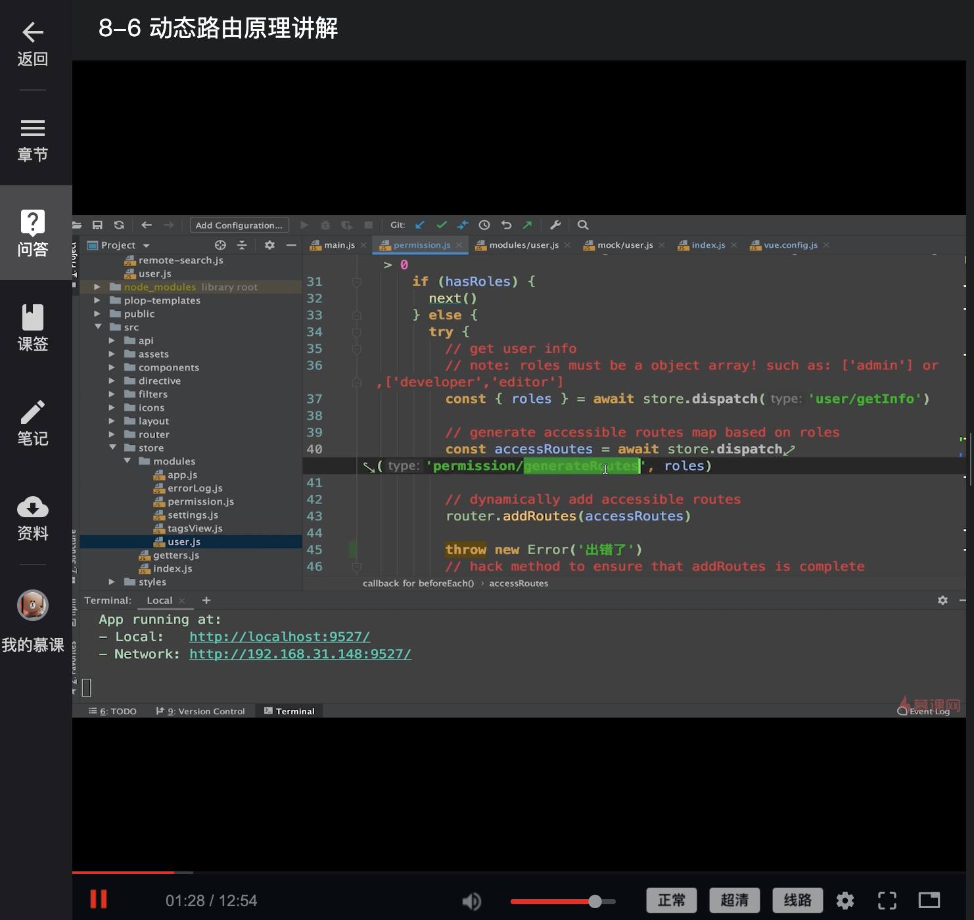Mute the video with the speaker icon
The width and height of the screenshot is (974, 920).
point(471,900)
